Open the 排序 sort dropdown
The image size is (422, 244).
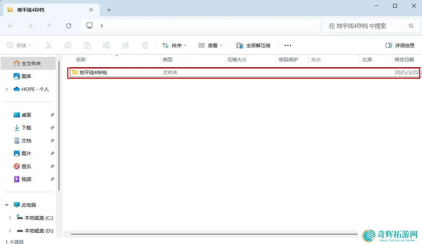click(174, 45)
